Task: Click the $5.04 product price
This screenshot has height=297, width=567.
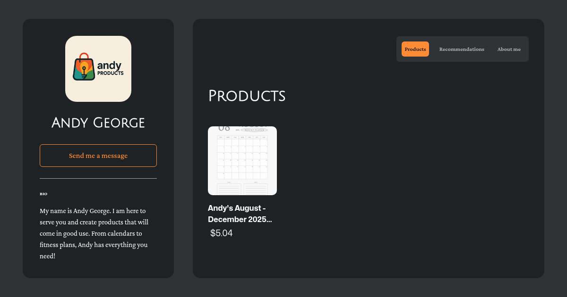Action: click(222, 233)
